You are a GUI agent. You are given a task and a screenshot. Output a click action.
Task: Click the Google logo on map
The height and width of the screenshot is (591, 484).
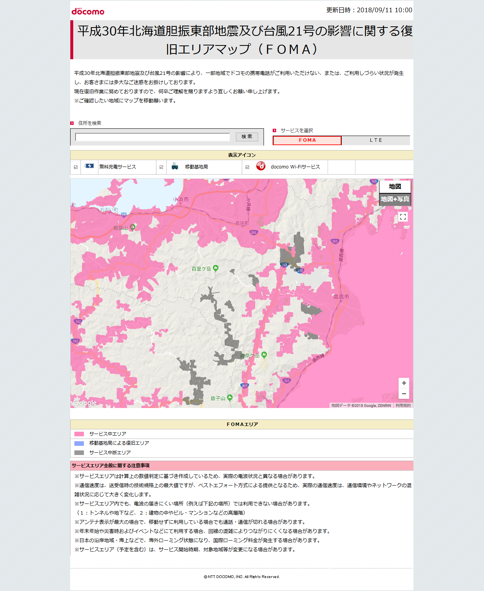(85, 403)
